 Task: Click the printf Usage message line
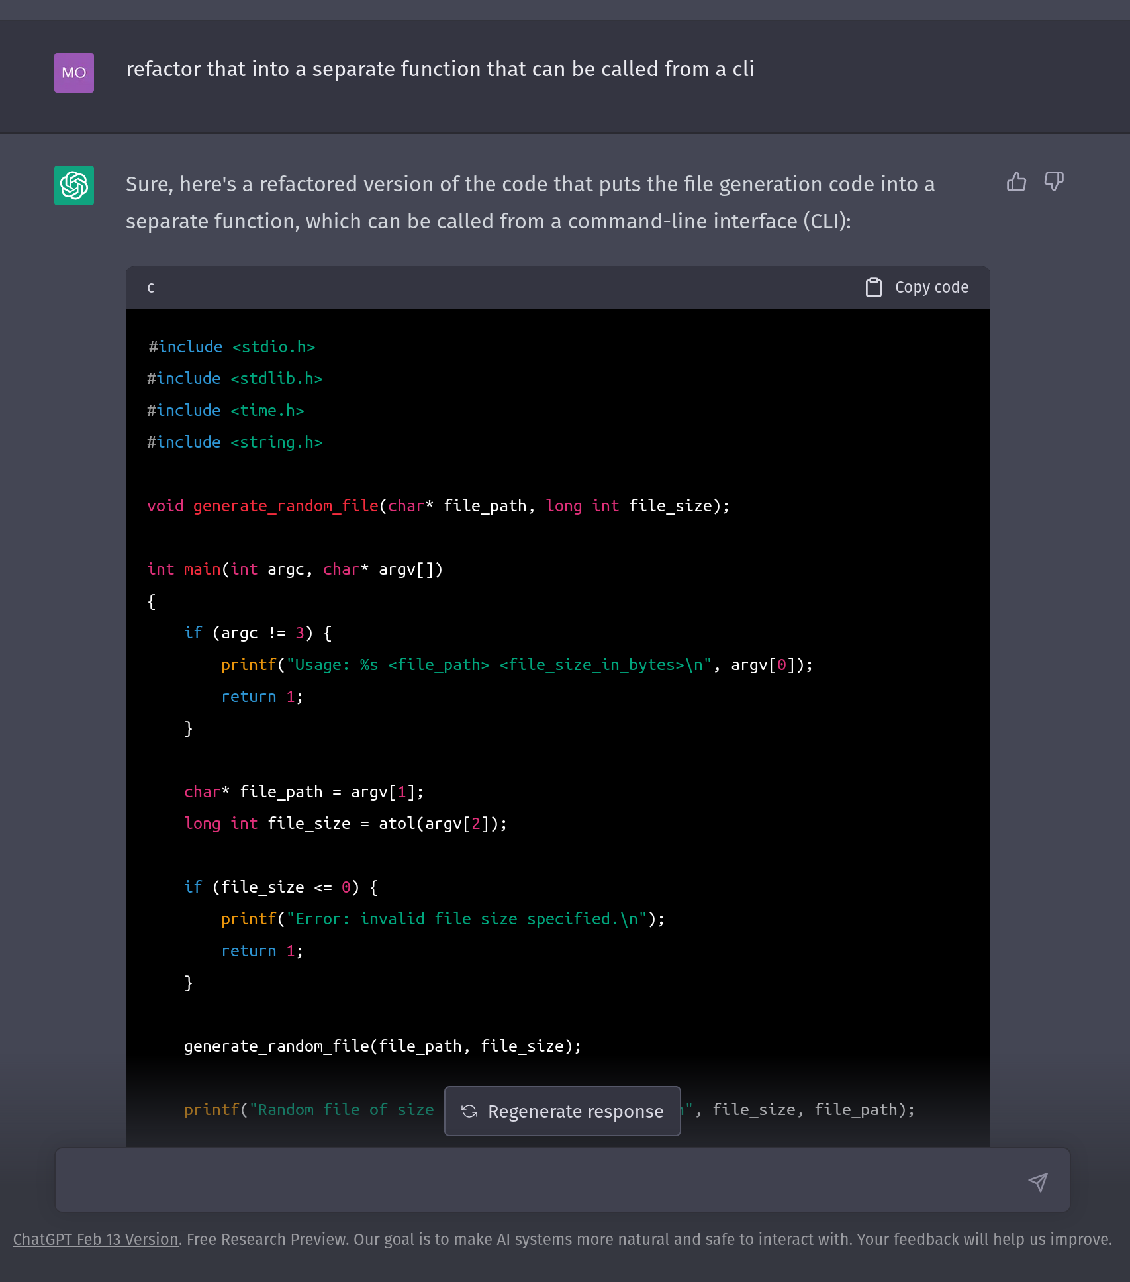[x=517, y=665]
